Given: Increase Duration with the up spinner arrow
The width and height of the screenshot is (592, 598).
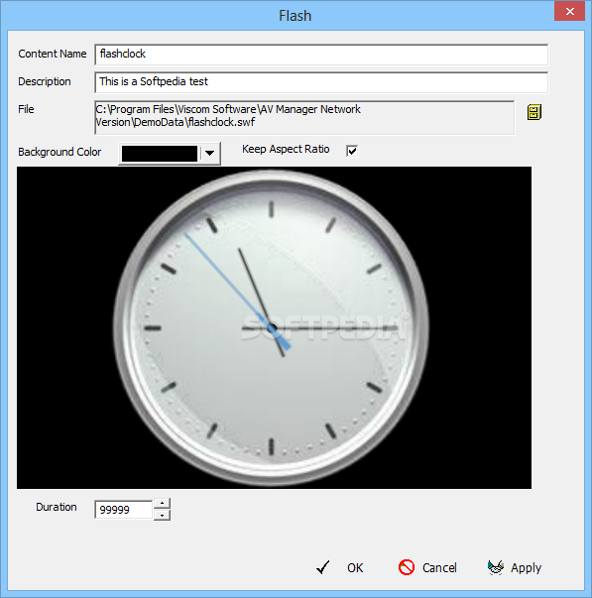Looking at the screenshot, I should pos(162,504).
